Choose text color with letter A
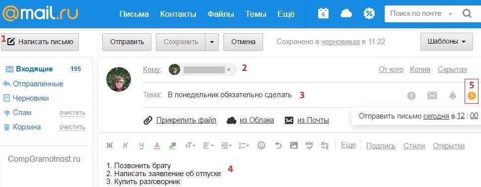Image resolution: width=481 pixels, height=187 pixels. click(157, 146)
